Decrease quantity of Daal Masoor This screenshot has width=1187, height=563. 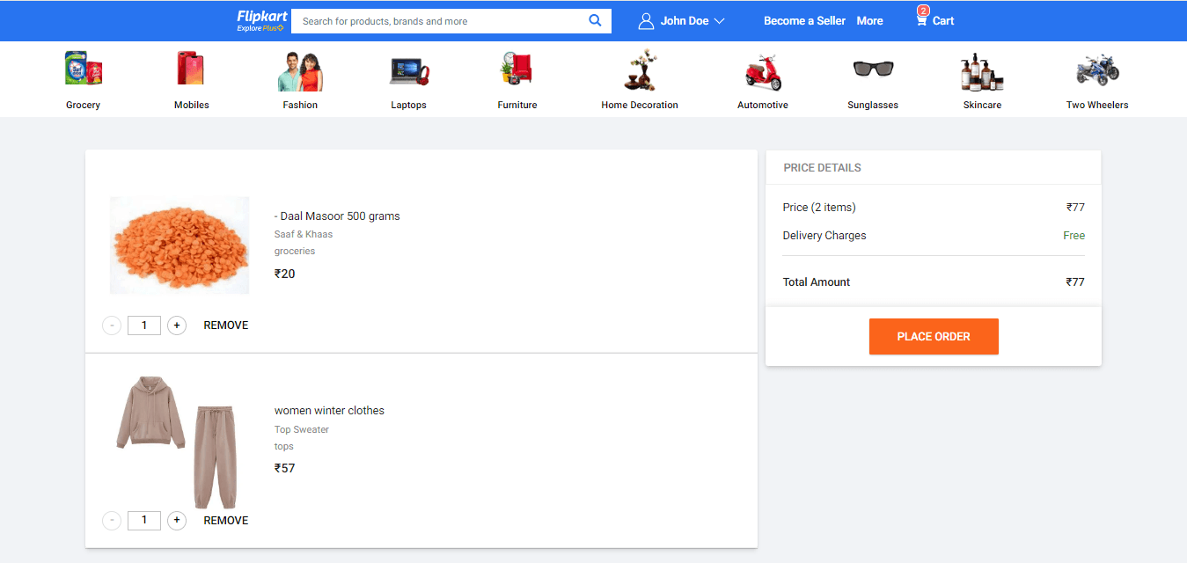112,325
